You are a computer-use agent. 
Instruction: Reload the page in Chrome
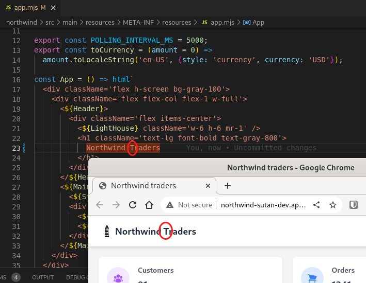click(x=133, y=205)
